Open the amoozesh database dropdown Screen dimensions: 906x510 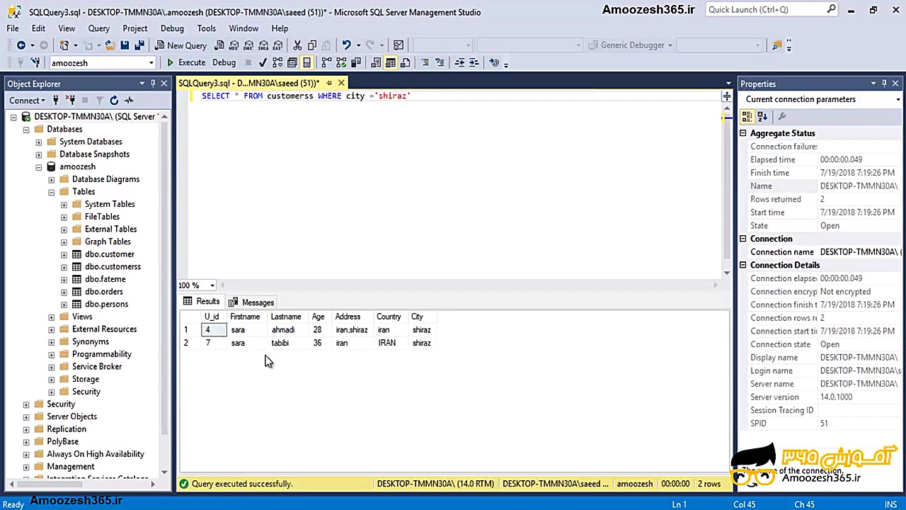151,63
